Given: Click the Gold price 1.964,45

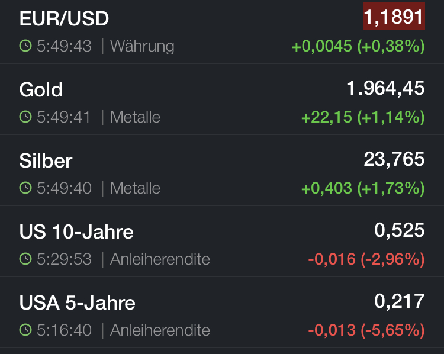Looking at the screenshot, I should [x=385, y=88].
